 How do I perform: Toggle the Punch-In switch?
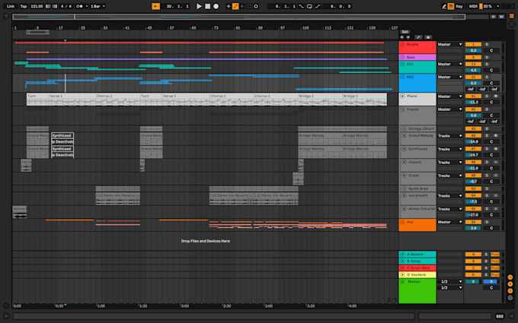tap(302, 6)
